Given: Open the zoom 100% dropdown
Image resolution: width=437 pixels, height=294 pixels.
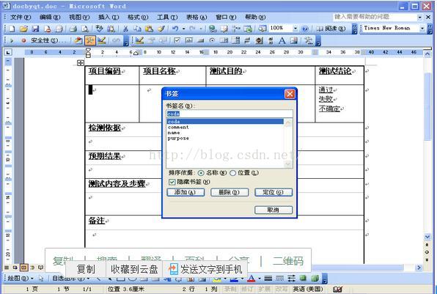Looking at the screenshot, I should pos(295,29).
